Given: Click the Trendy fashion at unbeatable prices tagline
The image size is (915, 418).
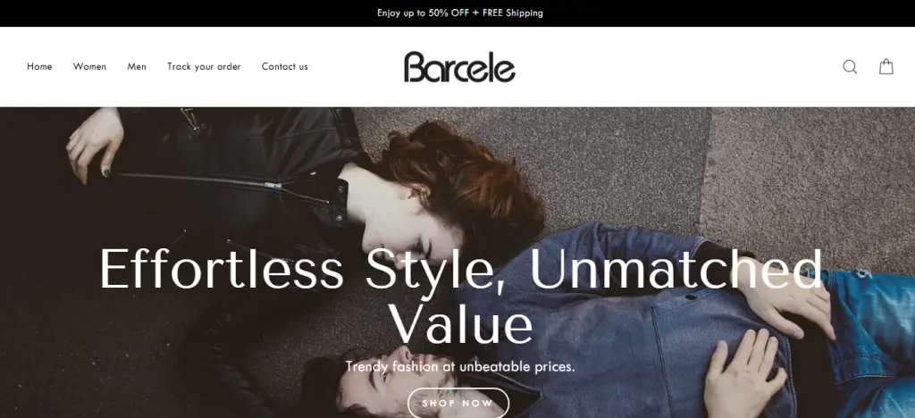Looking at the screenshot, I should click(460, 367).
